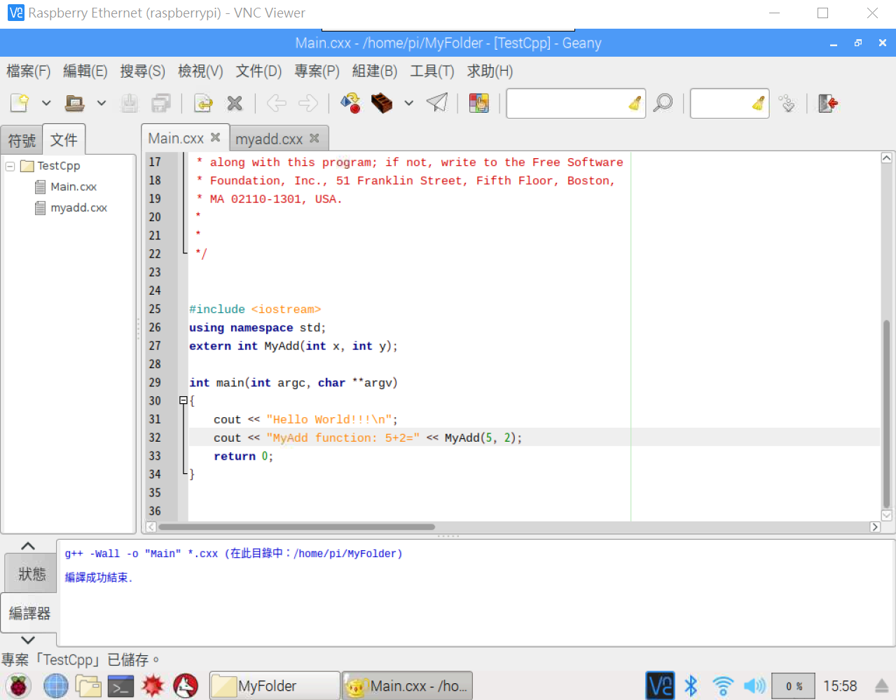Expand the recent files dropdown arrow
This screenshot has width=896, height=700.
[x=102, y=103]
